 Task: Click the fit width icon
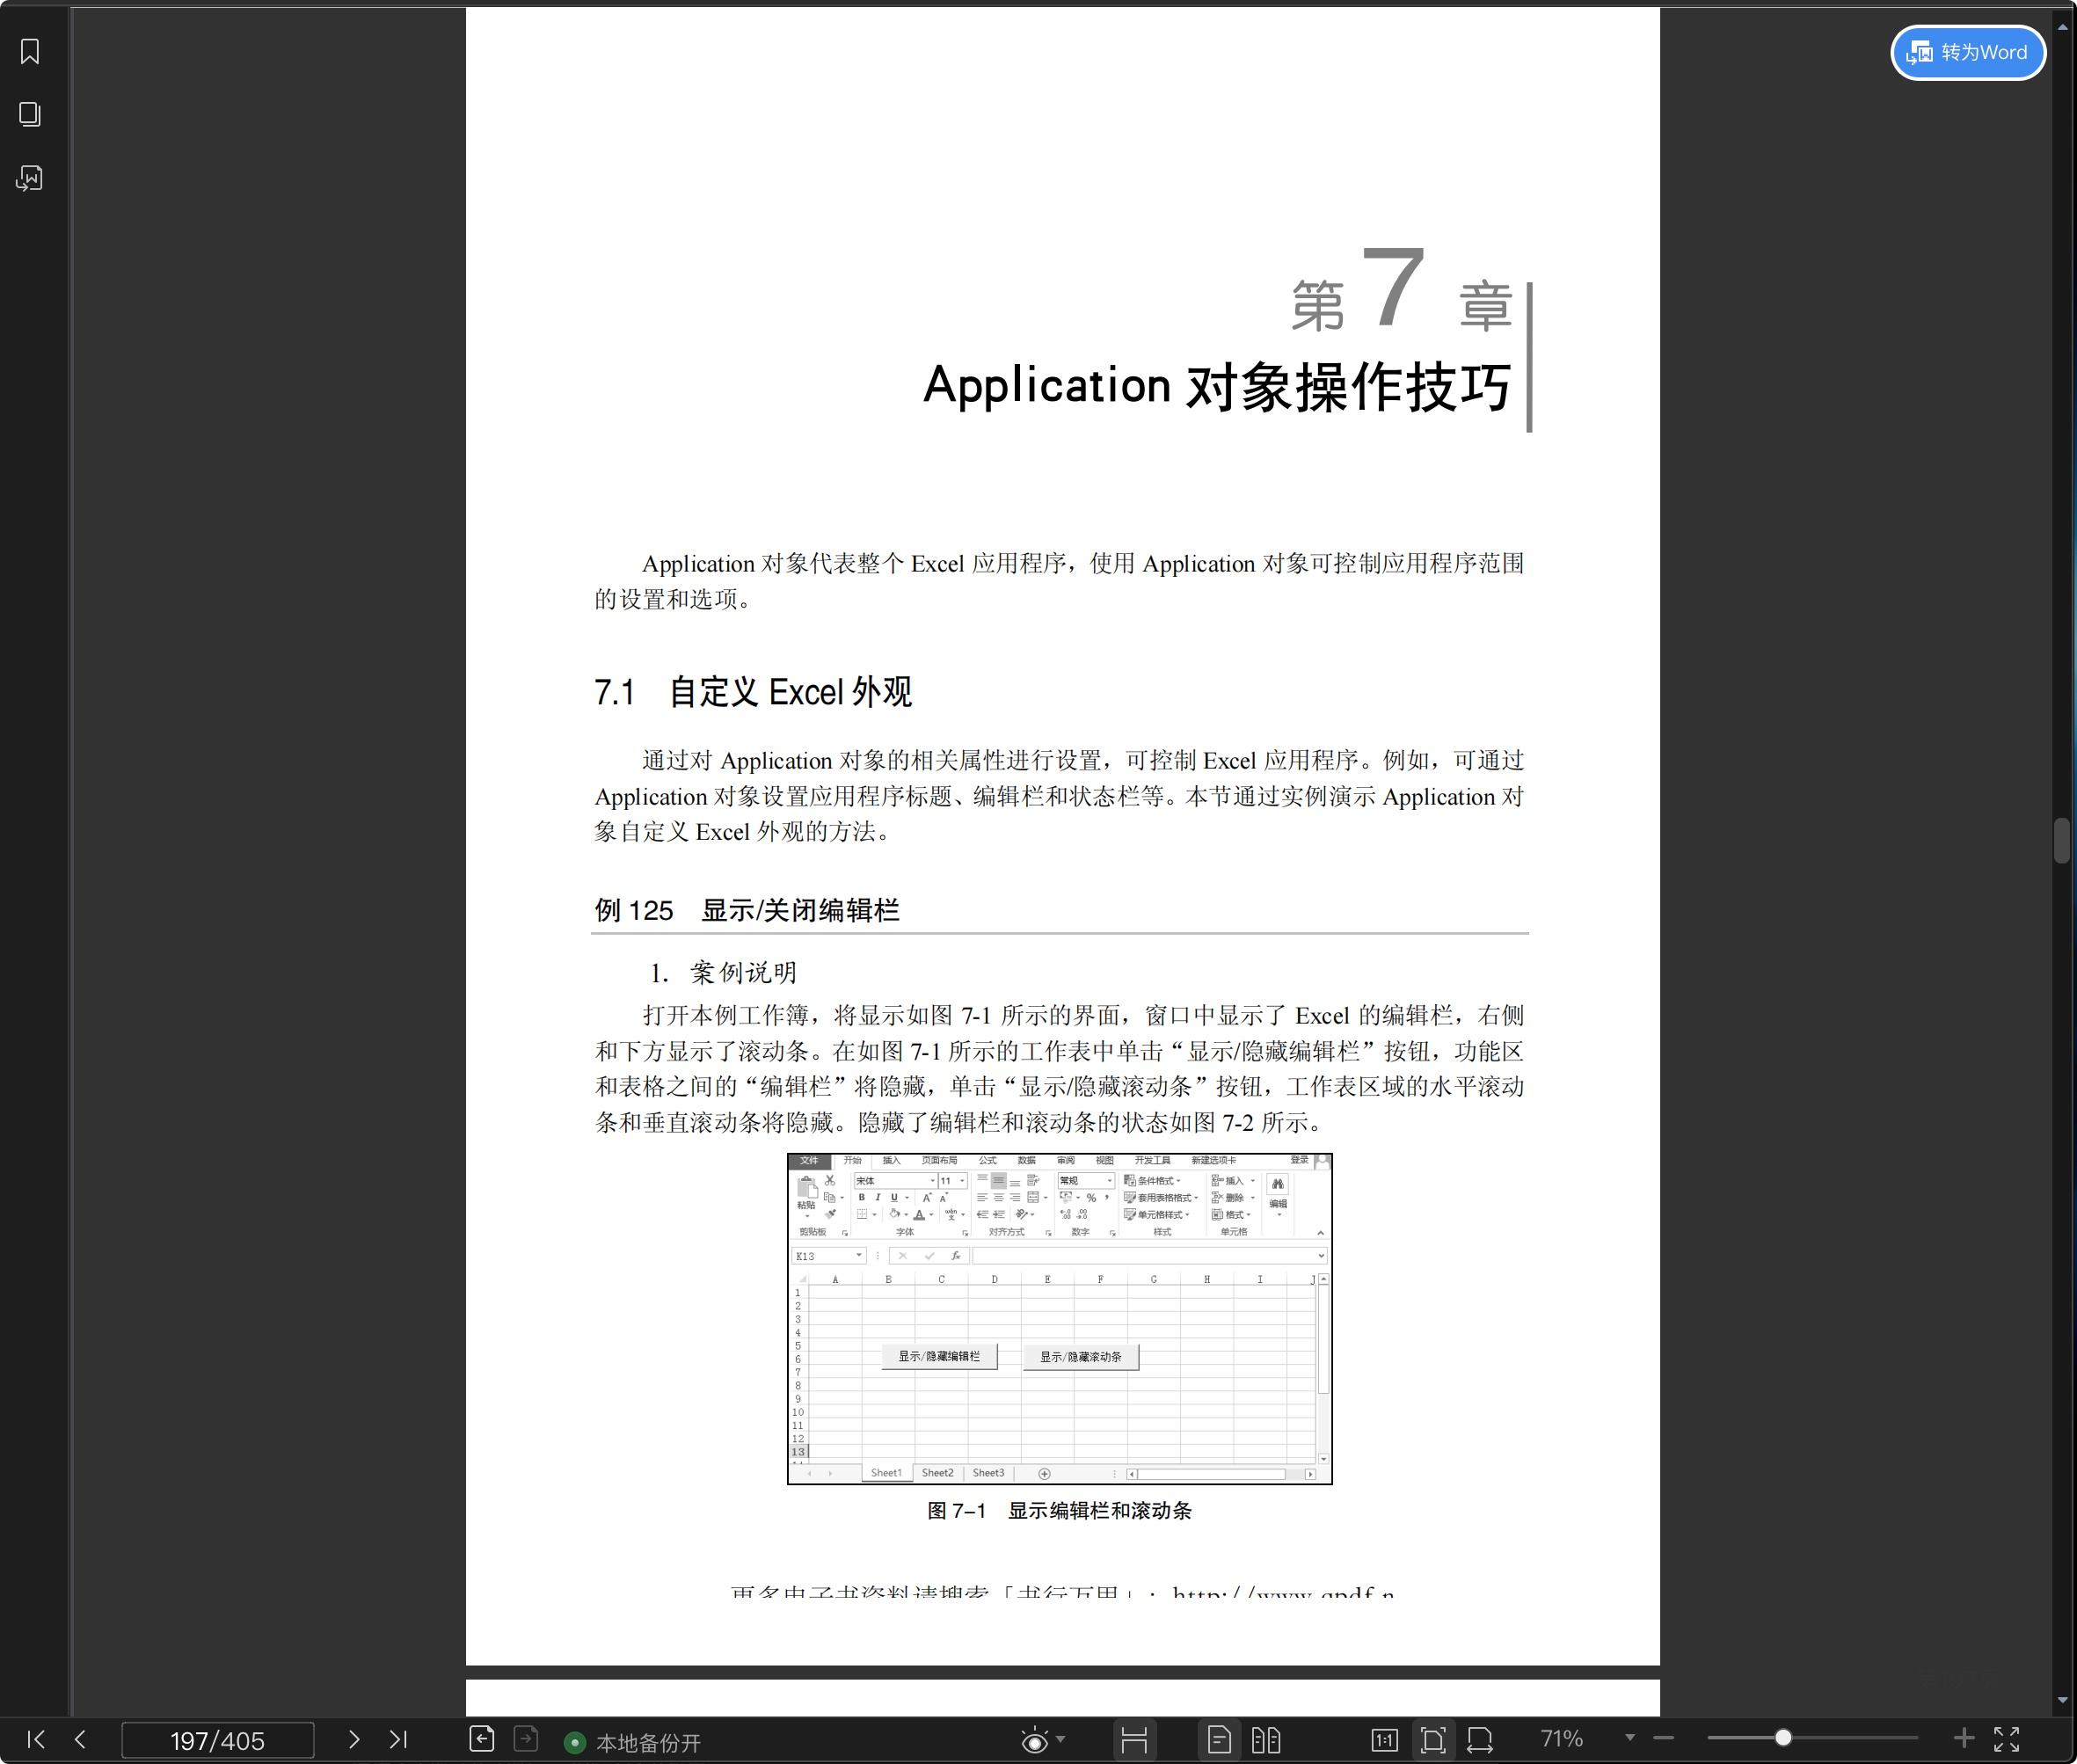(1480, 1740)
